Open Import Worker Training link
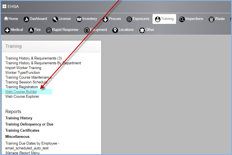 [x=23, y=68]
